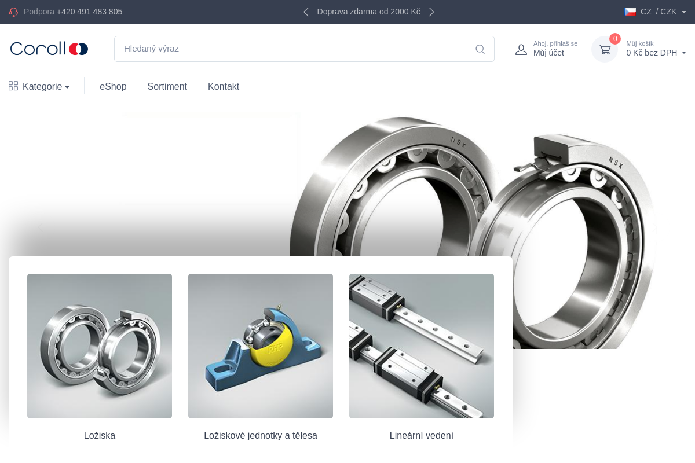Click the magnifier search icon
Image resolution: width=695 pixels, height=463 pixels.
pyautogui.click(x=480, y=49)
